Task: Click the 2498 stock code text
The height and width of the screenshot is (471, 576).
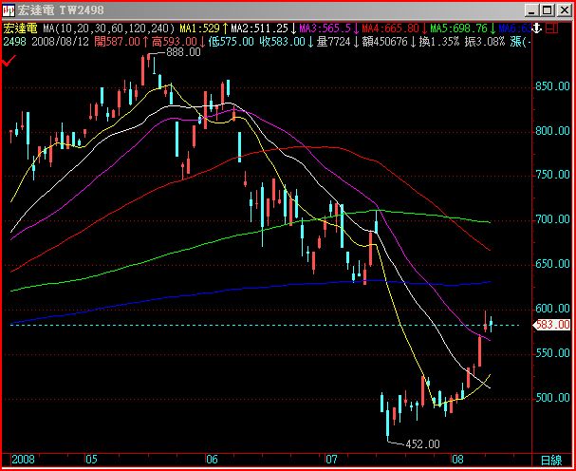Action: click(x=14, y=42)
